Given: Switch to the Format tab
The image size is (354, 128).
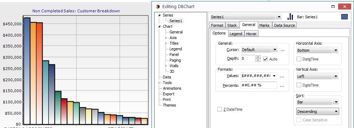Looking at the screenshot, I should (x=217, y=25).
